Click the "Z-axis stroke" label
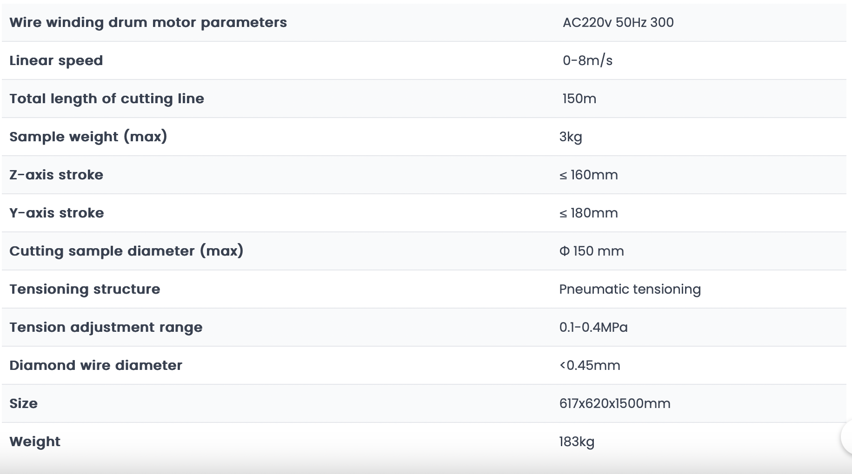The width and height of the screenshot is (852, 474). point(56,175)
